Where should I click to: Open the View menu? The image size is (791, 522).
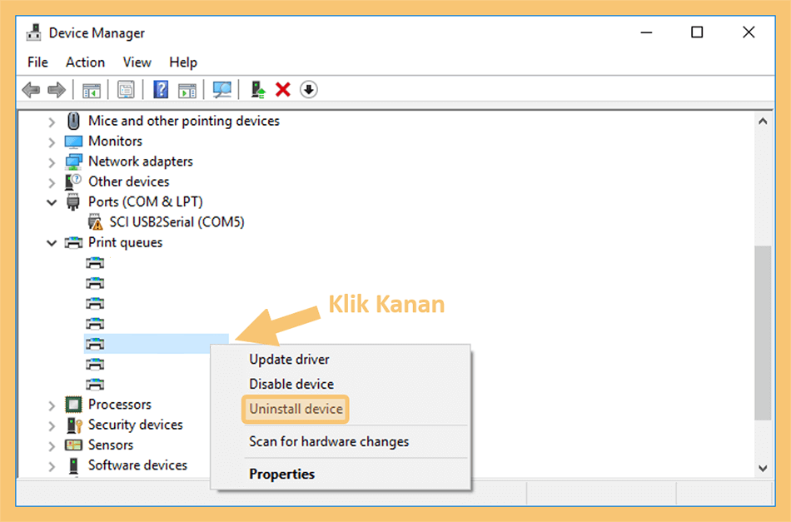(x=137, y=62)
